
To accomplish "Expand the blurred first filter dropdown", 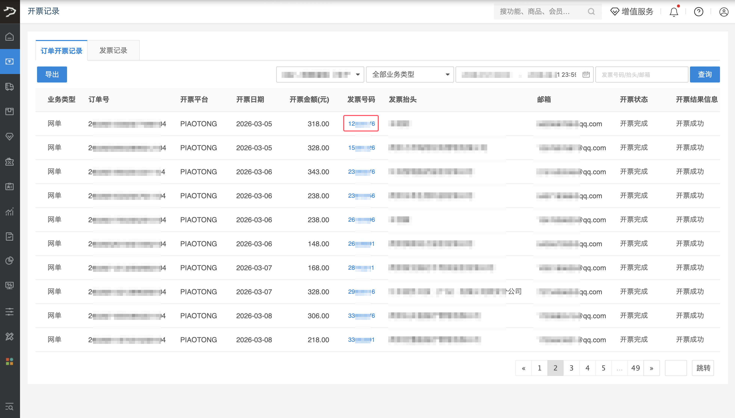I will coord(320,74).
